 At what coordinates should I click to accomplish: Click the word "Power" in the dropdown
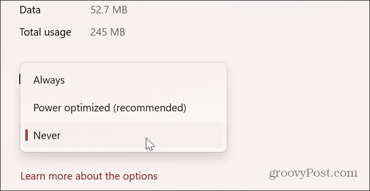click(48, 108)
